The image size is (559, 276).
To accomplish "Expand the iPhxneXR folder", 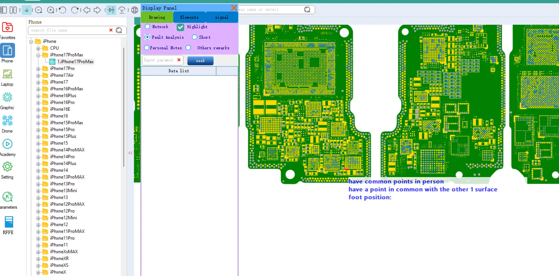I will point(38,259).
